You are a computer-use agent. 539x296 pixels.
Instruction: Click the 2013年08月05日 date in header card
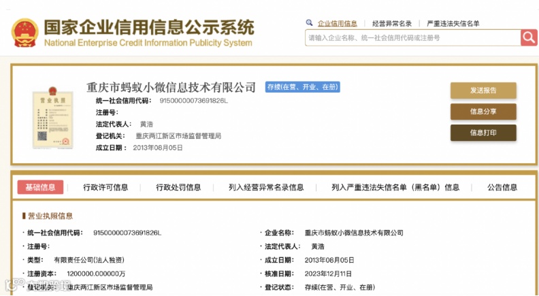click(158, 148)
